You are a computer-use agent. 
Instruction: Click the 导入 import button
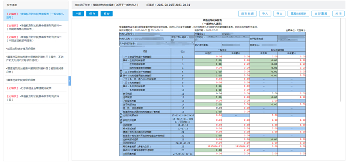click(x=265, y=13)
